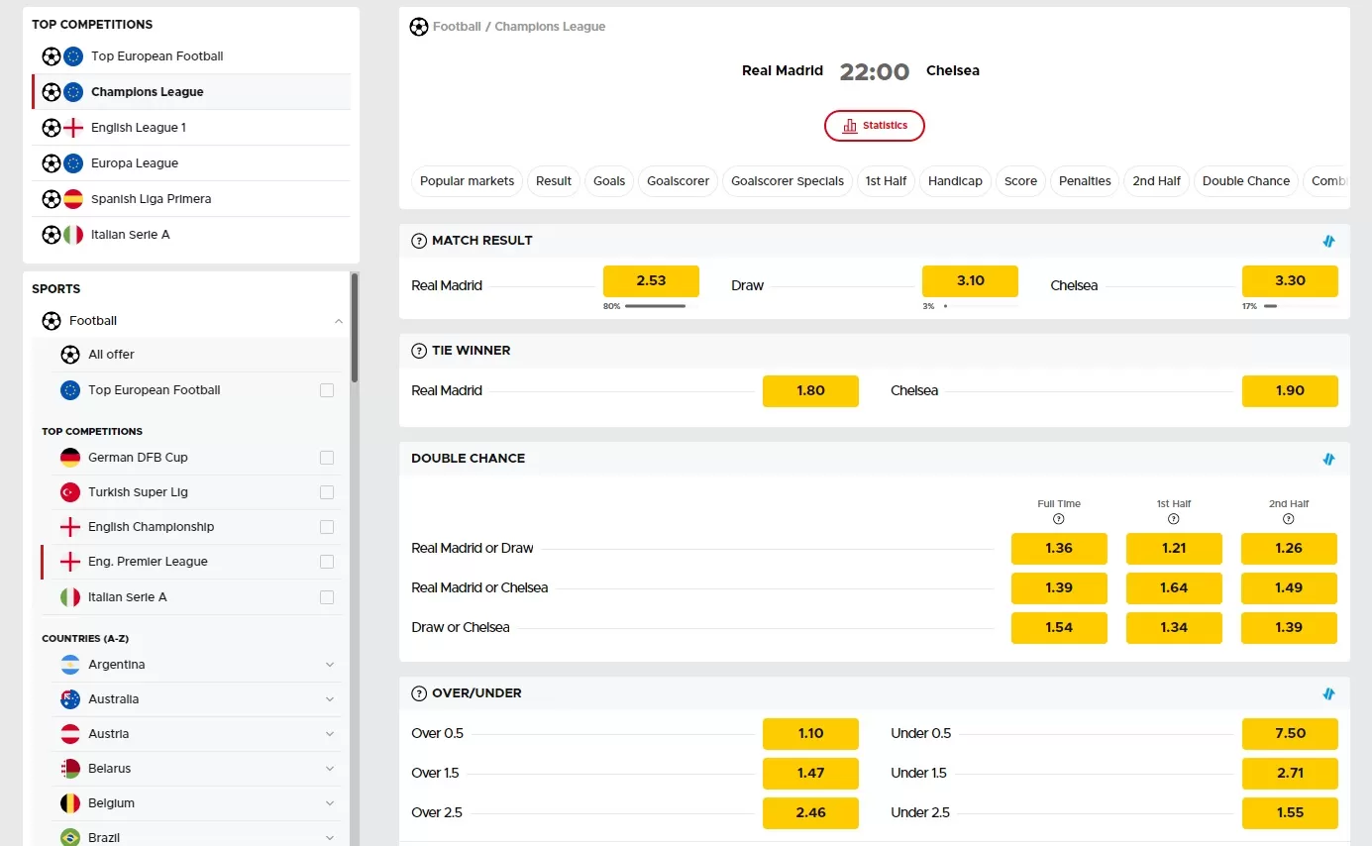Click the blue stats icon in DOUBLE CHANCE header
This screenshot has width=1372, height=846.
click(x=1328, y=459)
